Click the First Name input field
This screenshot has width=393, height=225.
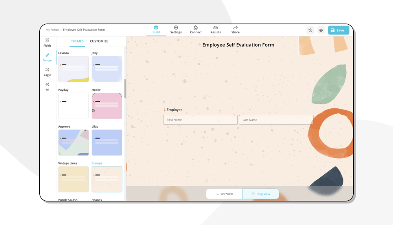point(200,120)
